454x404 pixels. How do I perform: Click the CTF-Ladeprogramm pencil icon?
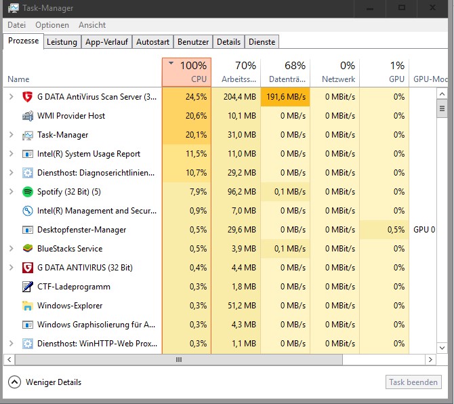pyautogui.click(x=28, y=287)
